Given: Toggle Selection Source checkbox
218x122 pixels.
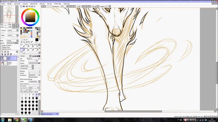Looking at the screenshot, I should coord(1,49).
